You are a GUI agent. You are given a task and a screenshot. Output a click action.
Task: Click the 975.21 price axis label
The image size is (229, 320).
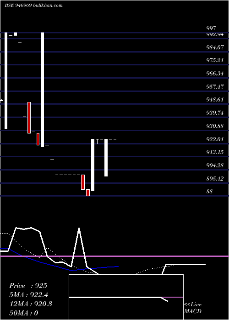coord(215,60)
